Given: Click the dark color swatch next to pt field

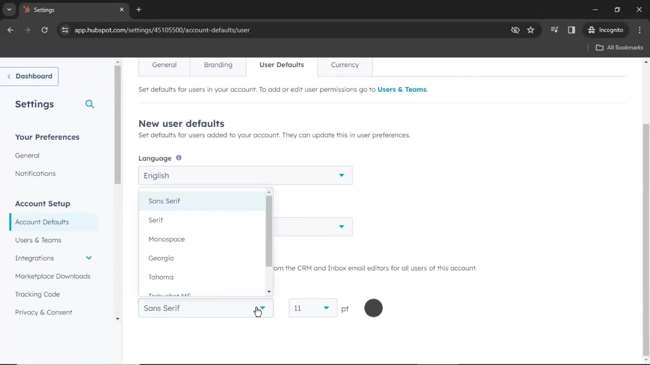Looking at the screenshot, I should (x=373, y=308).
